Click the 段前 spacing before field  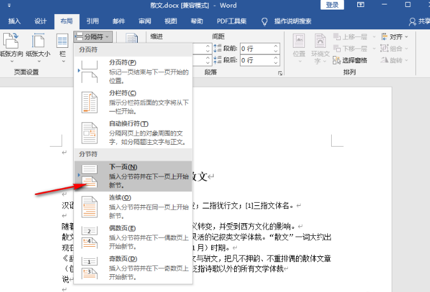[256, 48]
